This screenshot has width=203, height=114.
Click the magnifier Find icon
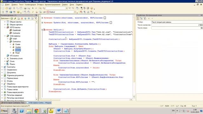(x=44, y=8)
